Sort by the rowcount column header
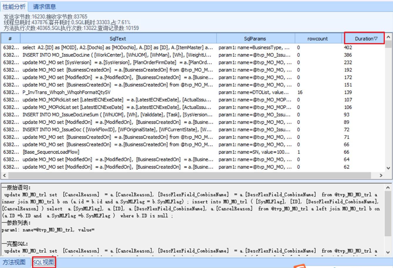The image size is (393, 268). pos(317,39)
